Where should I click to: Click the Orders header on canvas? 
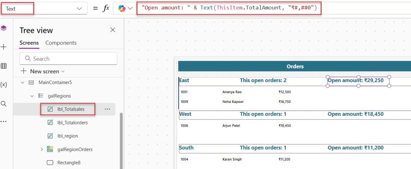(295, 66)
